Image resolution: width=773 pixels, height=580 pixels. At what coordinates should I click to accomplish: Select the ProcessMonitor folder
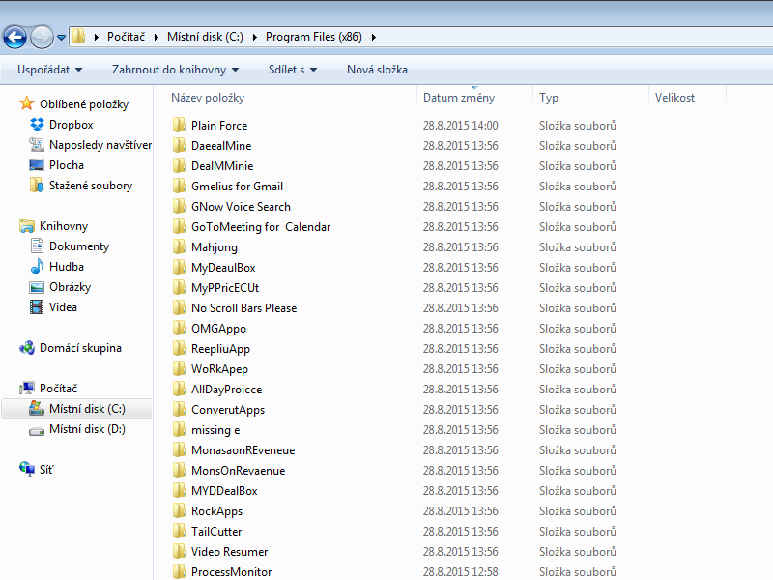(x=231, y=572)
